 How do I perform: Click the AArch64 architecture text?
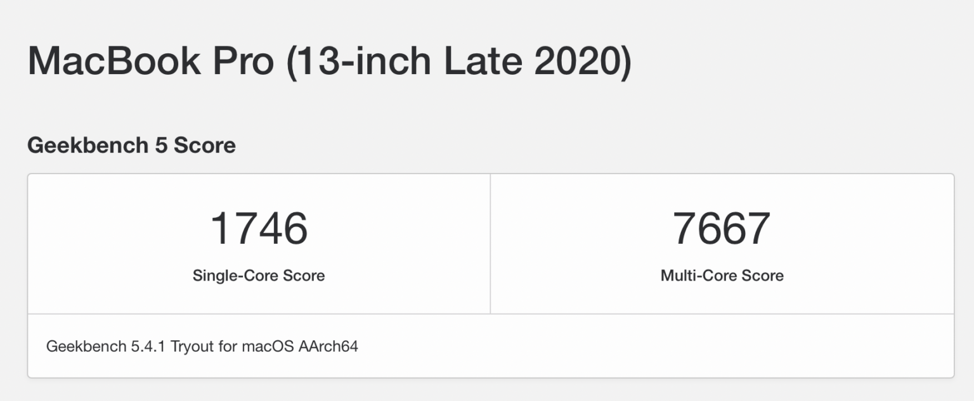328,347
